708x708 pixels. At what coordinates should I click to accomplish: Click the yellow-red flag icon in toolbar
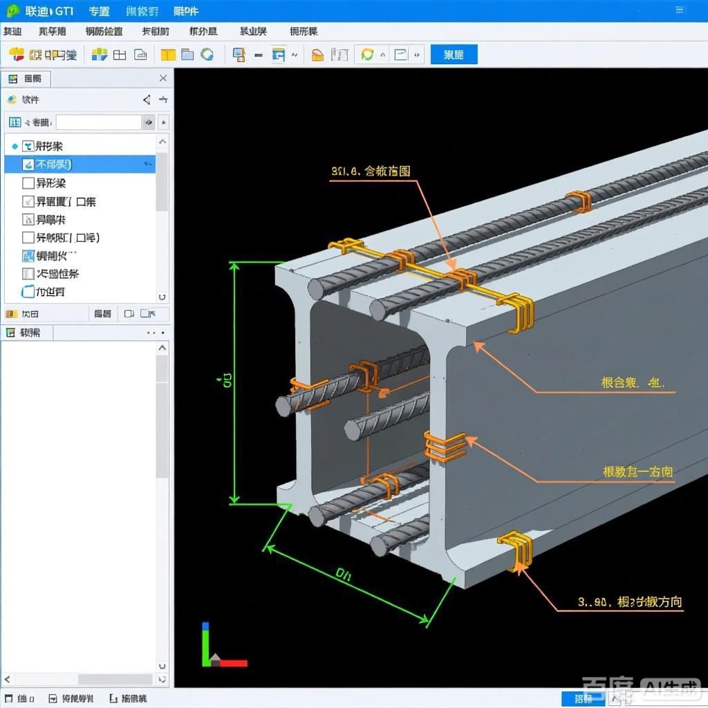(16, 55)
